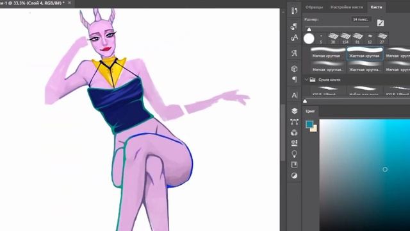410x231 pixels.
Task: Open the Properties panel icon
Action: coord(294,143)
